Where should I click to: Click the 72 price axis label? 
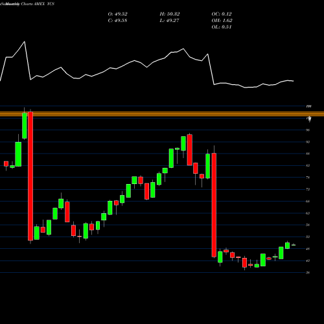308,189
